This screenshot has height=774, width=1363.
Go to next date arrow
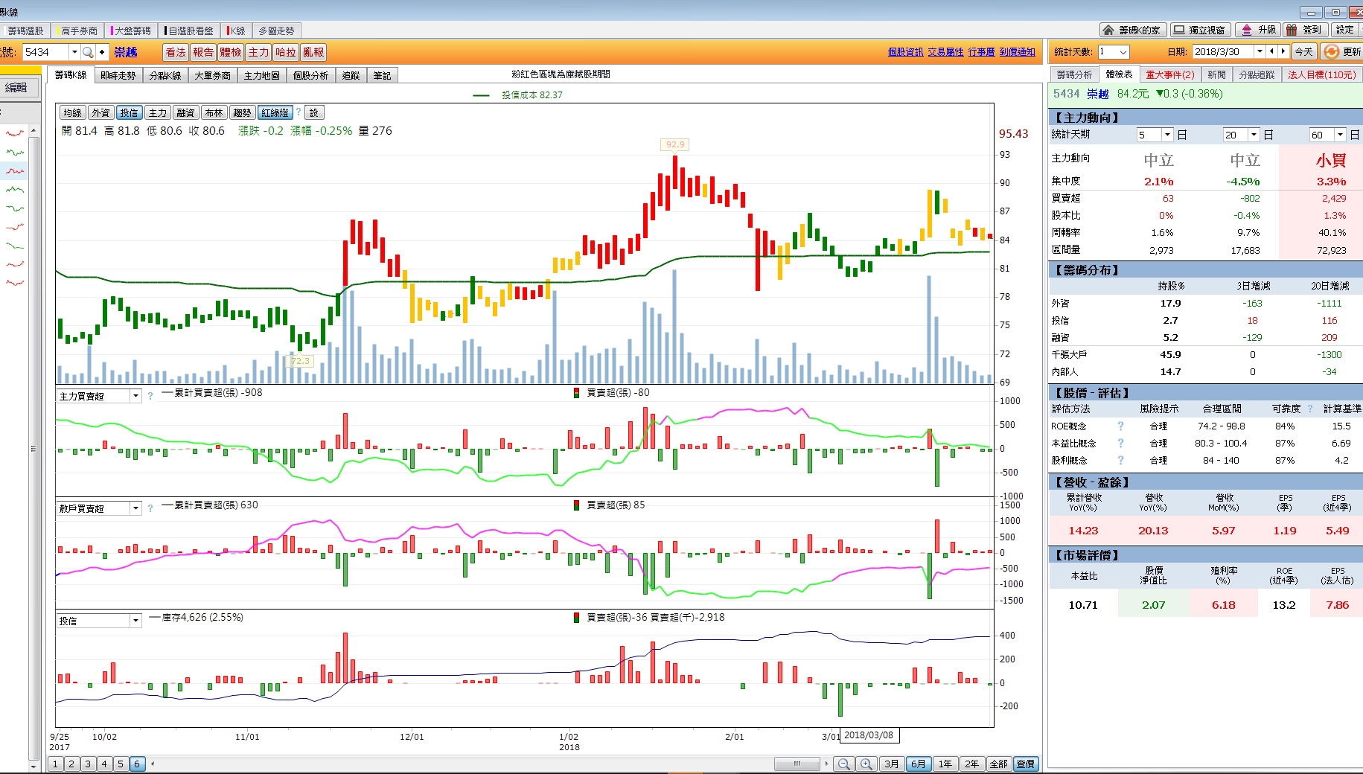click(1283, 51)
